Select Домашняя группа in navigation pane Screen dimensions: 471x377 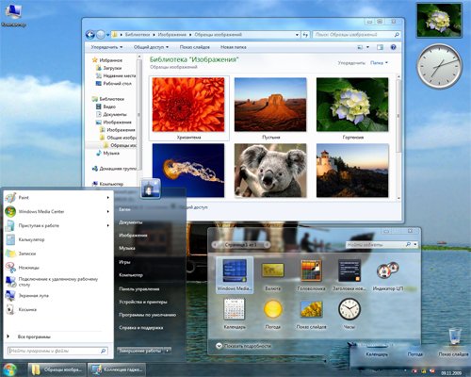[114, 169]
